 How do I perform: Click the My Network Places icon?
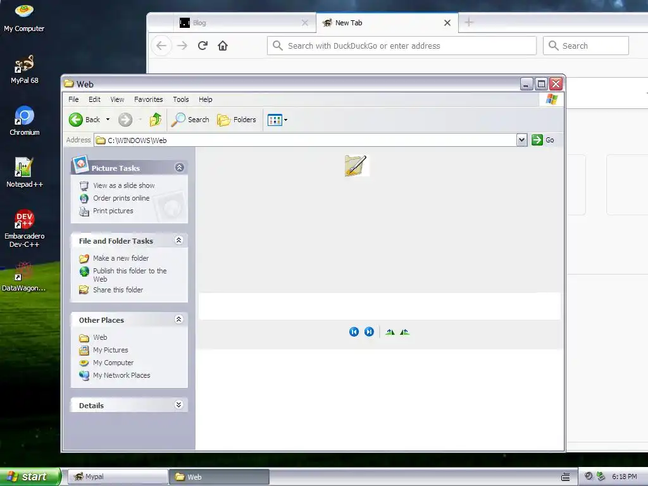[x=84, y=375]
